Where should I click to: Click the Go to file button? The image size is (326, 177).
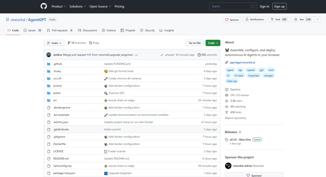195,43
